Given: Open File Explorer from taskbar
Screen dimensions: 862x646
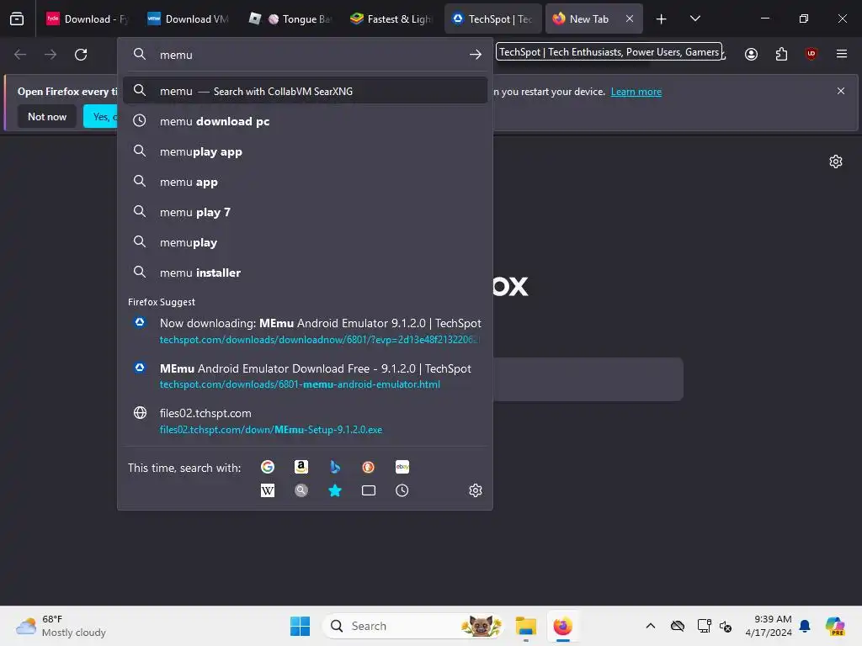Looking at the screenshot, I should tap(525, 626).
